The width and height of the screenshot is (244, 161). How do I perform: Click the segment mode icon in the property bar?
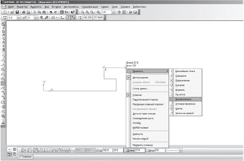[x=35, y=150]
